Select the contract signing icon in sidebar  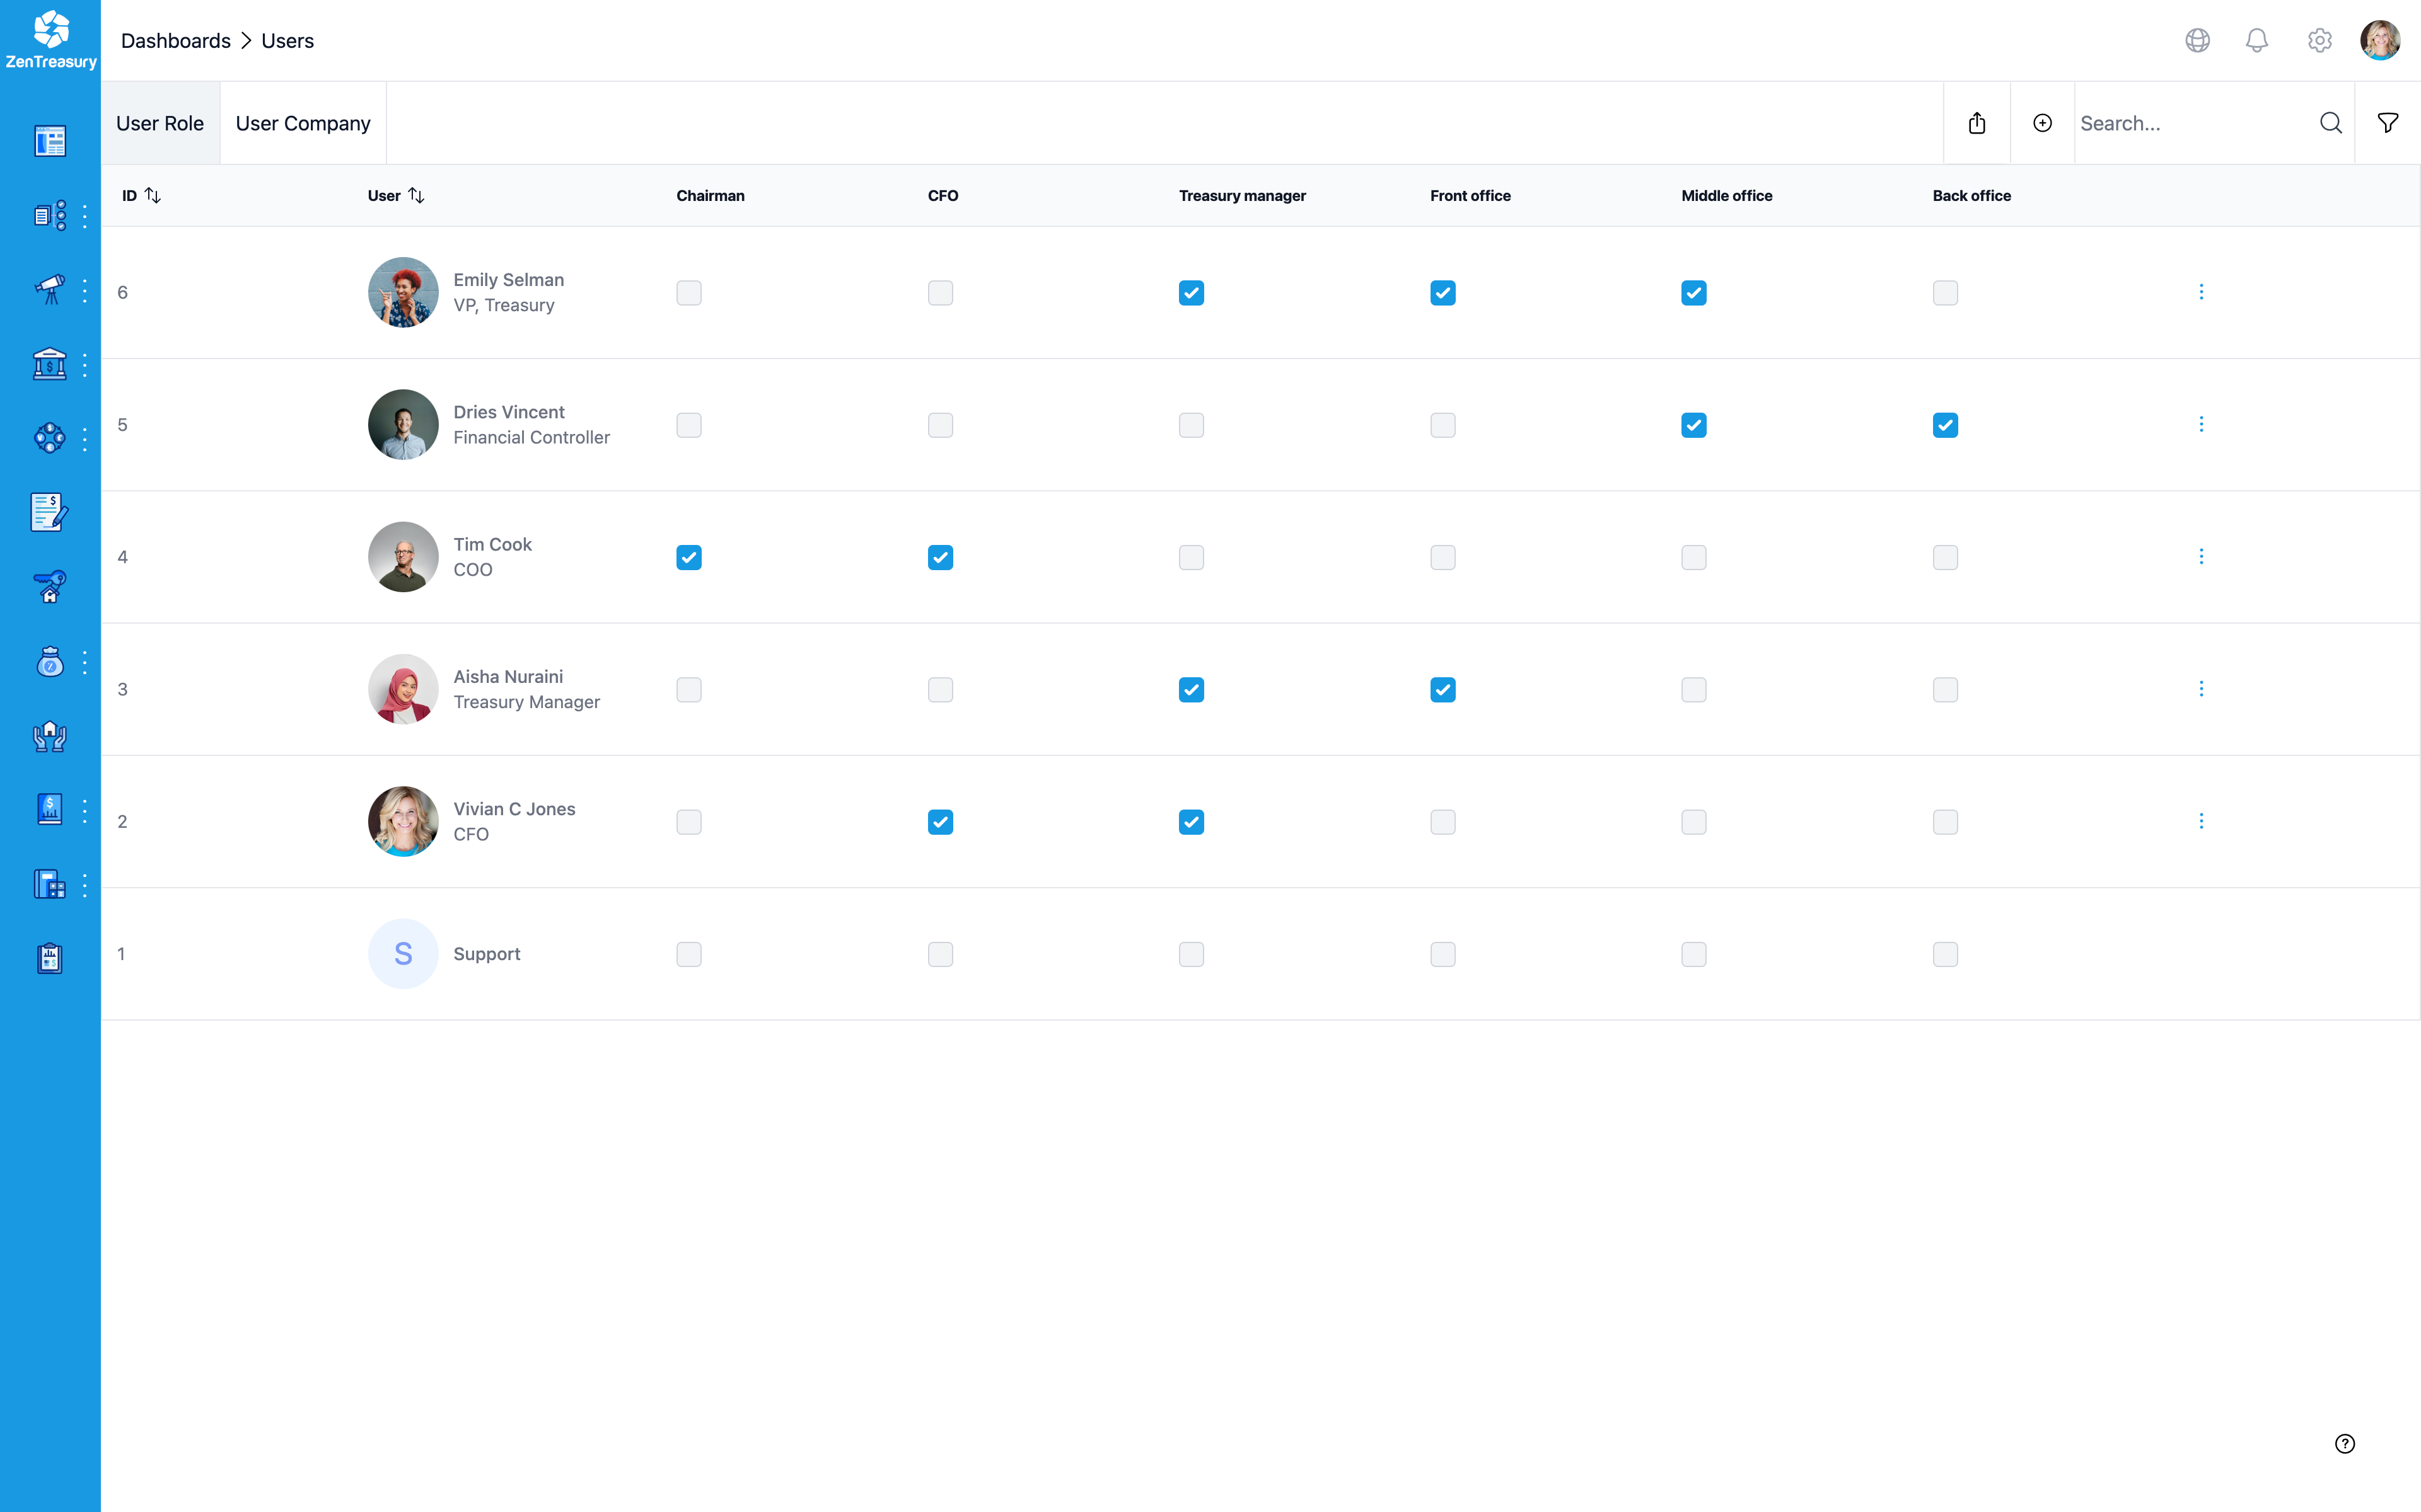coord(49,512)
